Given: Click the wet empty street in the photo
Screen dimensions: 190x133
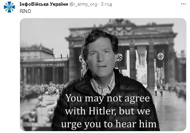Looking at the screenshot, I should (x=170, y=110).
